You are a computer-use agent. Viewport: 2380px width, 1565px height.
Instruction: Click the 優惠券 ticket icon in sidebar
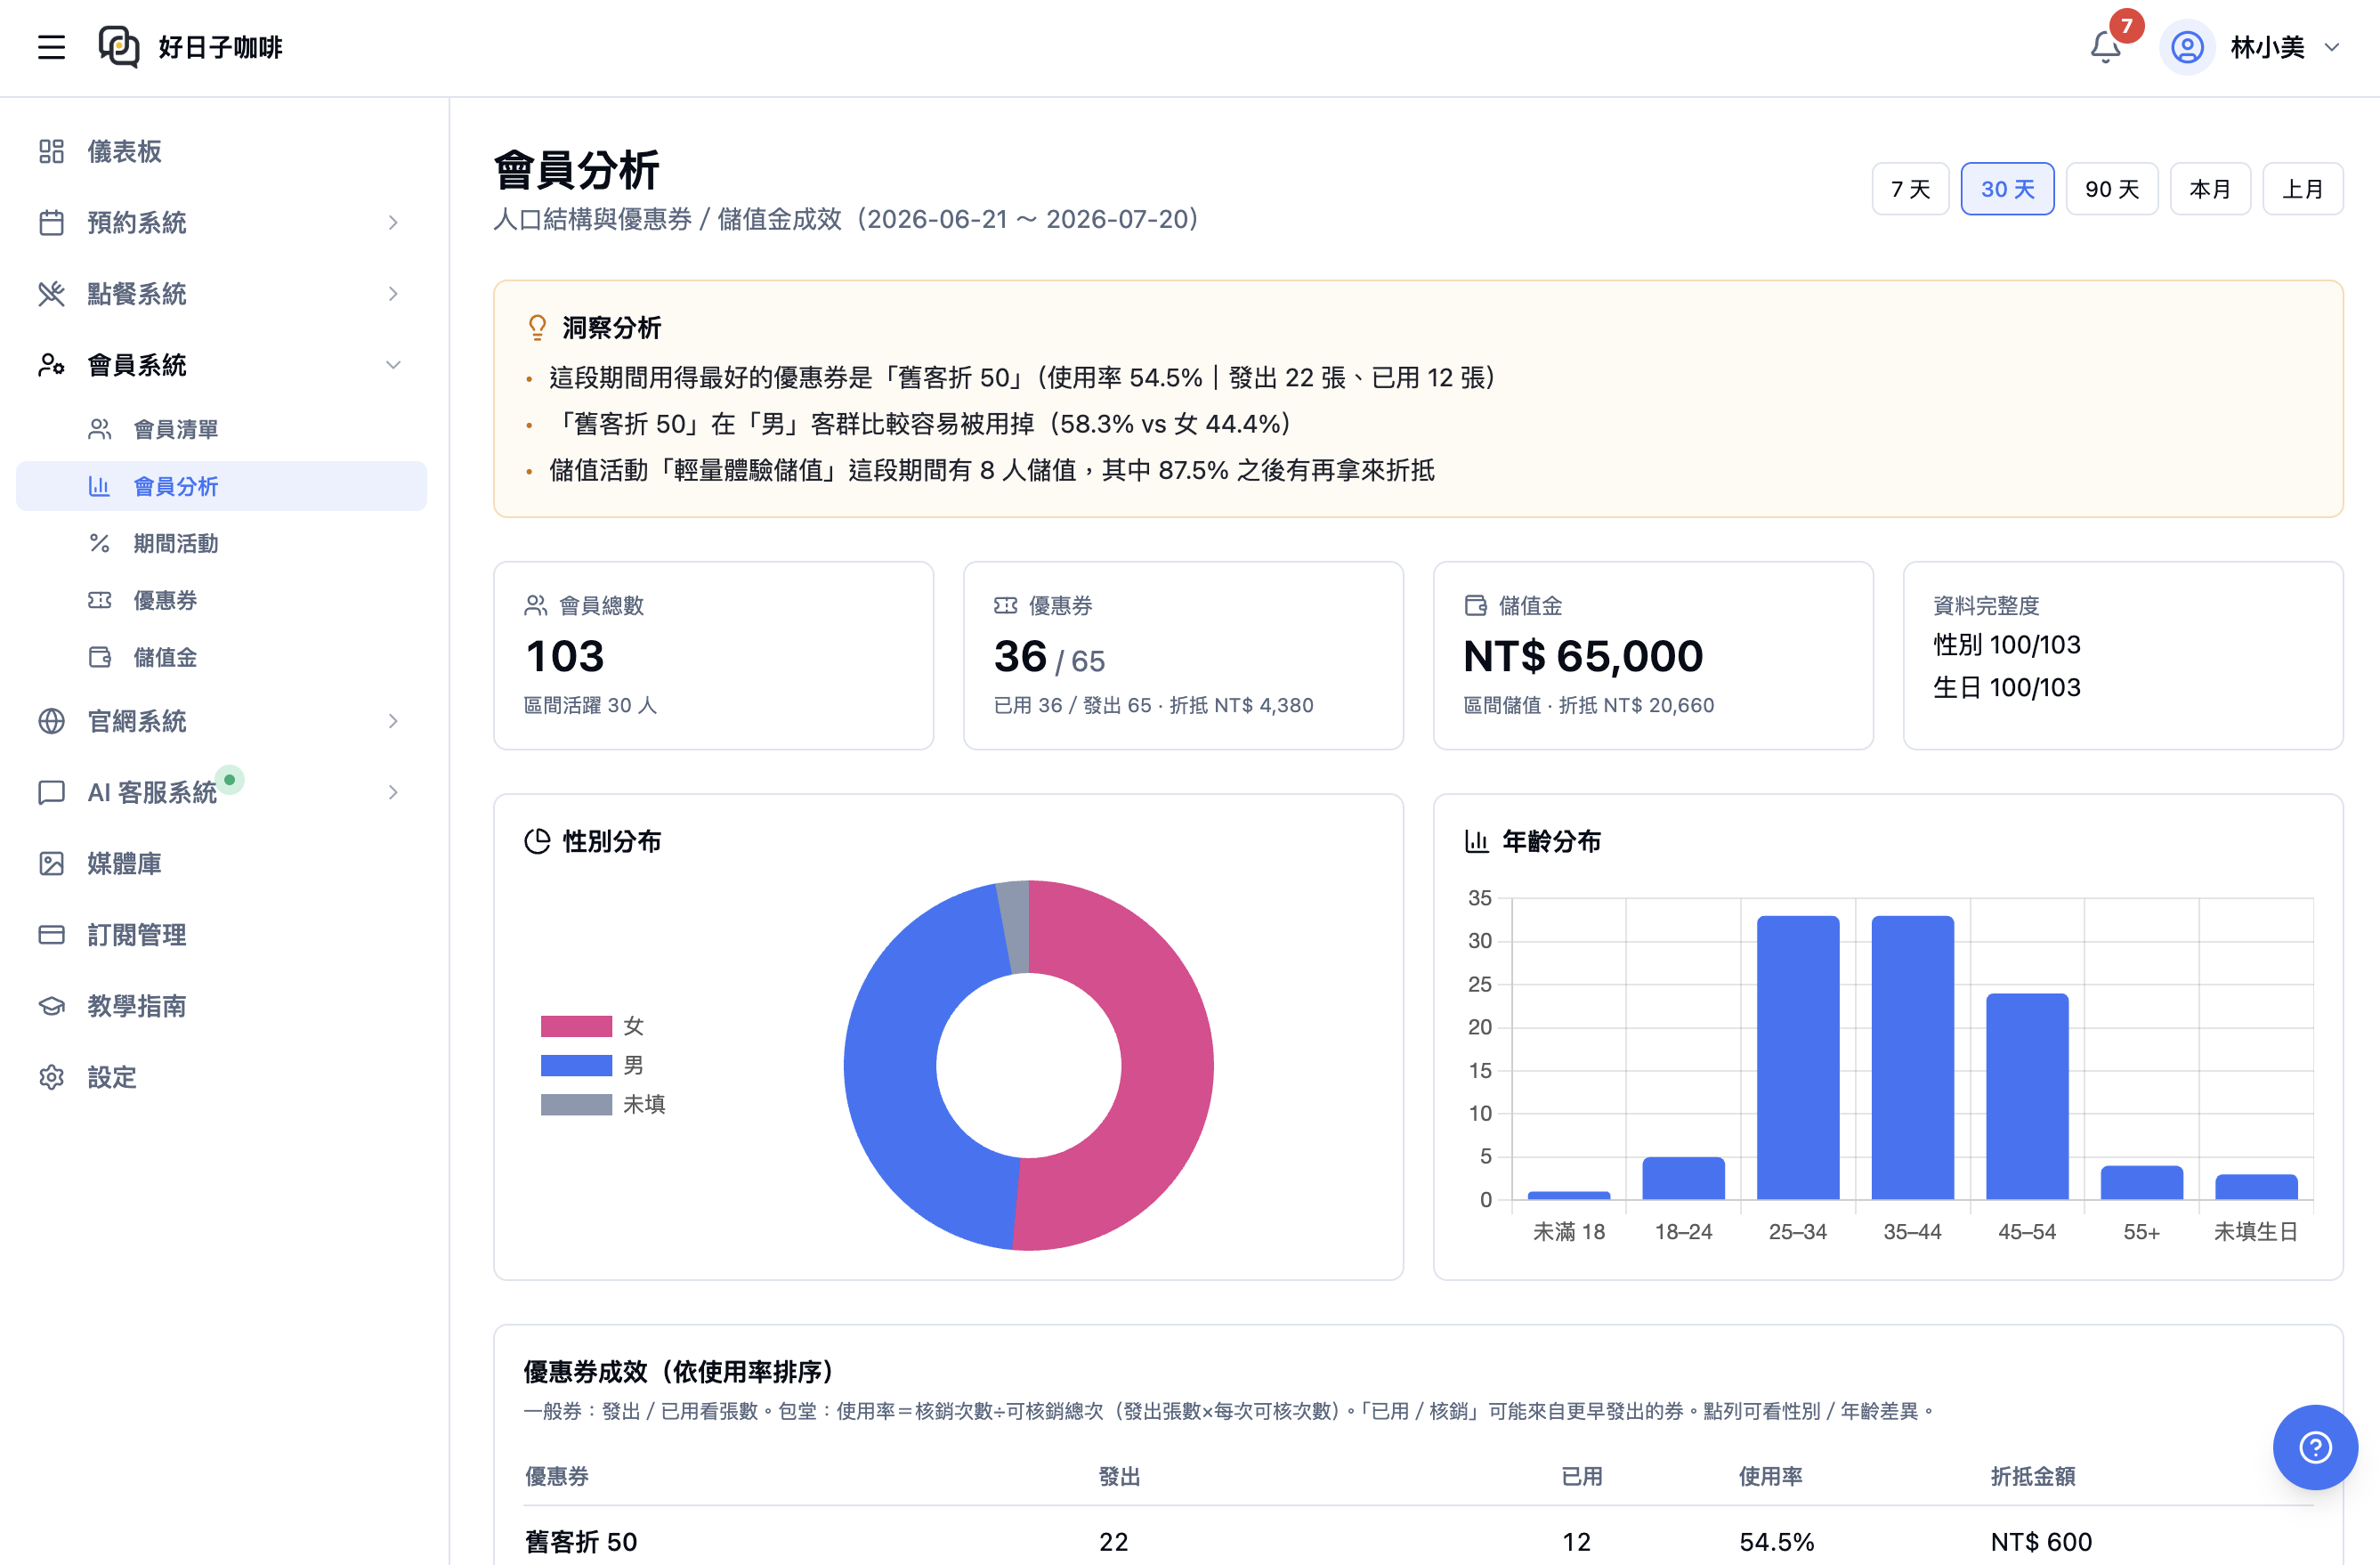coord(99,600)
